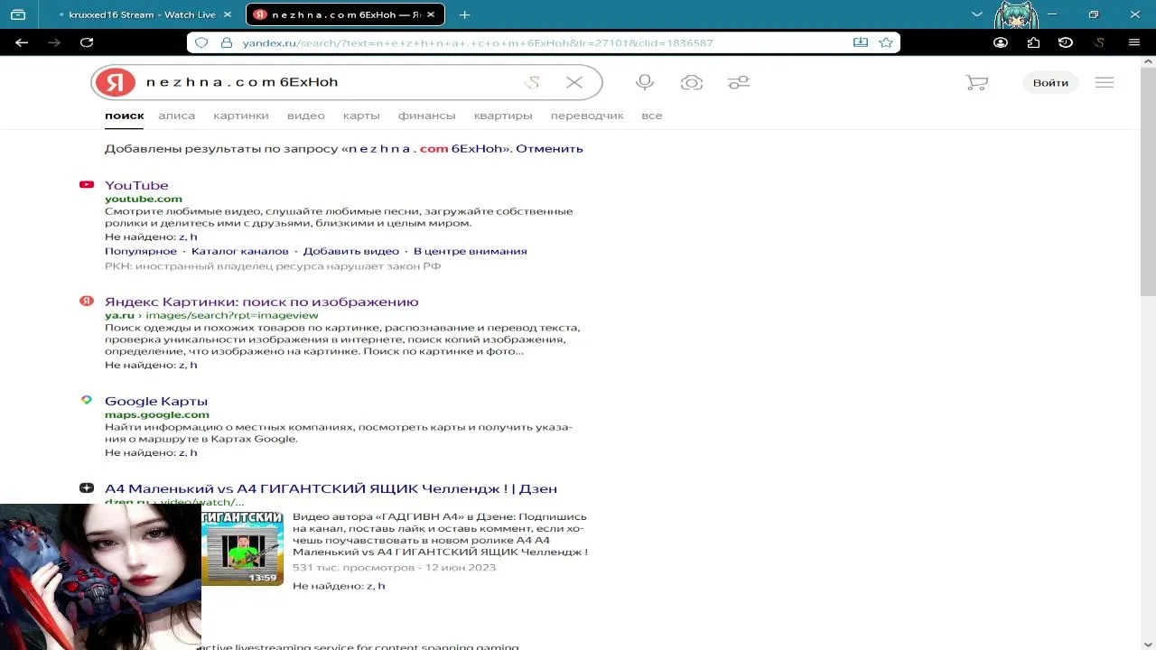Close the kruxxed16 Stream tab
1156x650 pixels.
228,14
